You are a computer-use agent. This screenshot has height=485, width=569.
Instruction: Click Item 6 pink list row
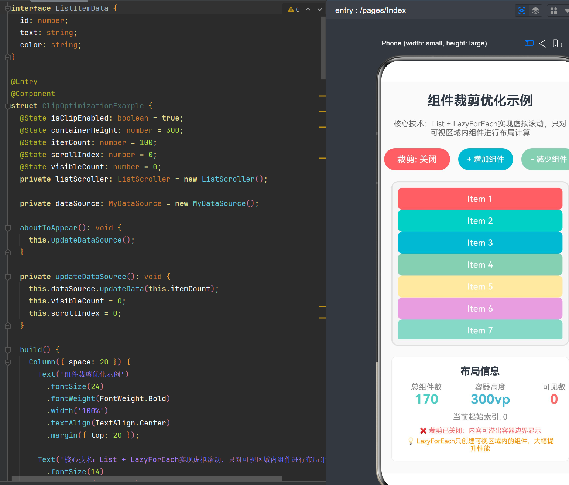point(480,309)
